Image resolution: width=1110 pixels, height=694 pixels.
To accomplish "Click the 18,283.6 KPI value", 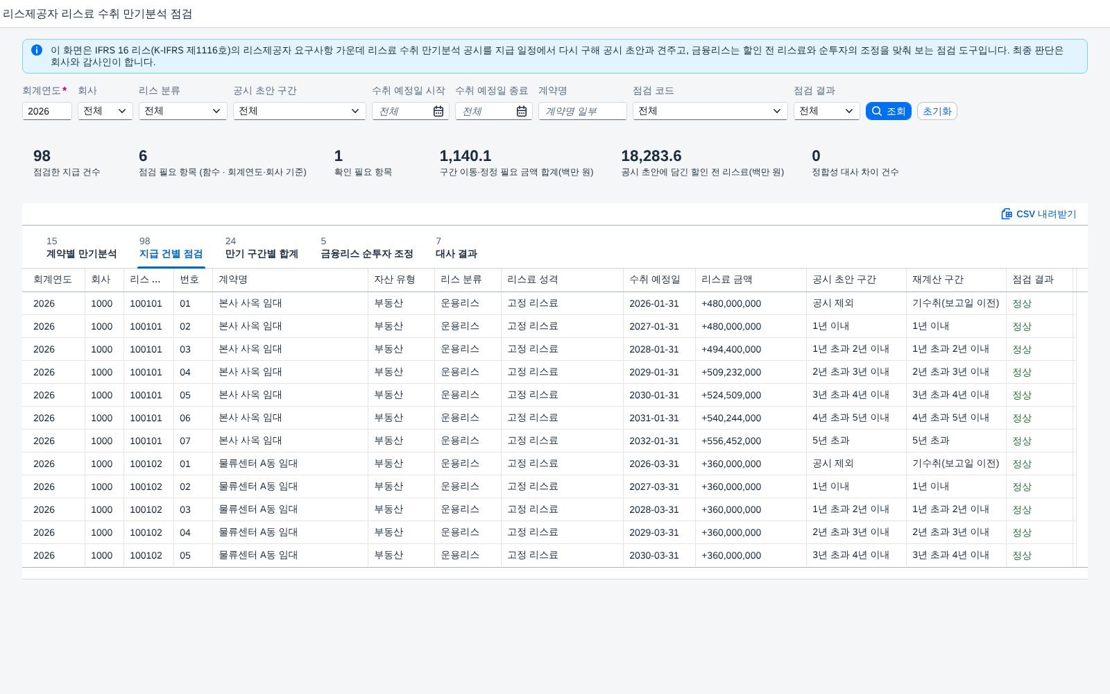I will 651,156.
